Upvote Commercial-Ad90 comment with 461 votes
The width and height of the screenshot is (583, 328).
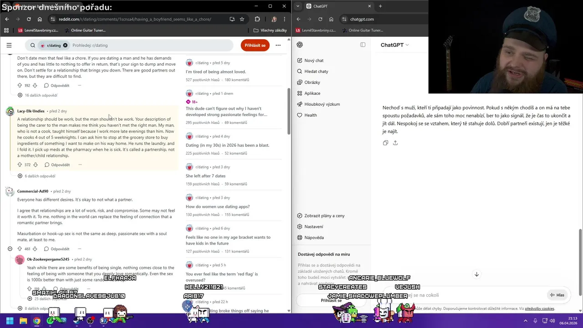(20, 249)
